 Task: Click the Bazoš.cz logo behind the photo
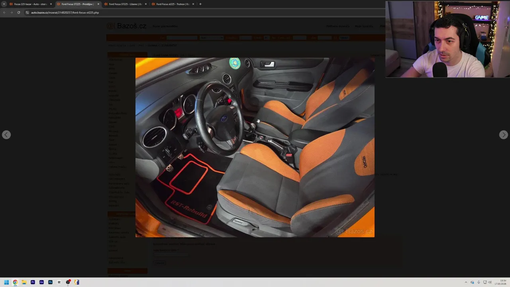tap(127, 26)
